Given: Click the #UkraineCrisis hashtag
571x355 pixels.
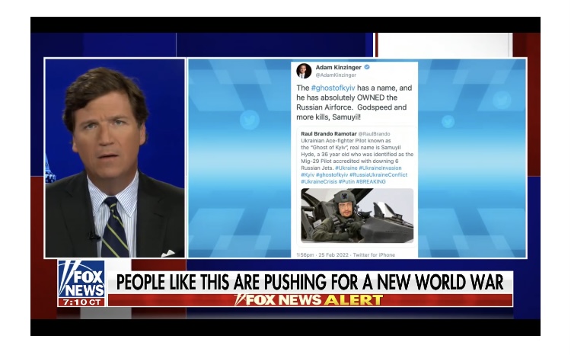Looking at the screenshot, I should pos(319,181).
